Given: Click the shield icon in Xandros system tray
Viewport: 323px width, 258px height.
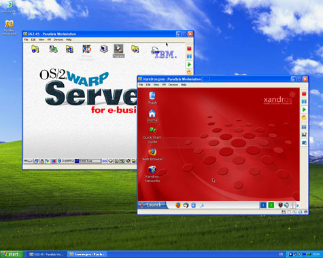Looking at the screenshot, I should pyautogui.click(x=280, y=205).
